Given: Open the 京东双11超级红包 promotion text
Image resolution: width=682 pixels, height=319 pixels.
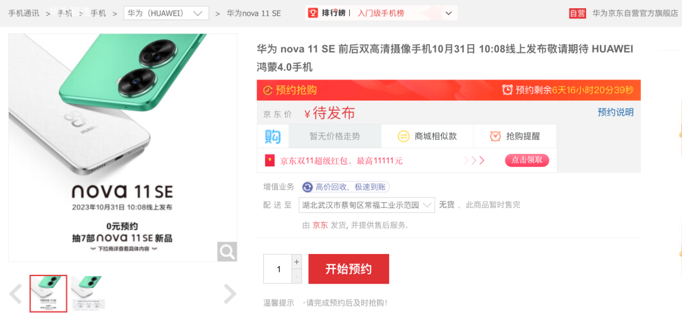Looking at the screenshot, I should (x=342, y=161).
